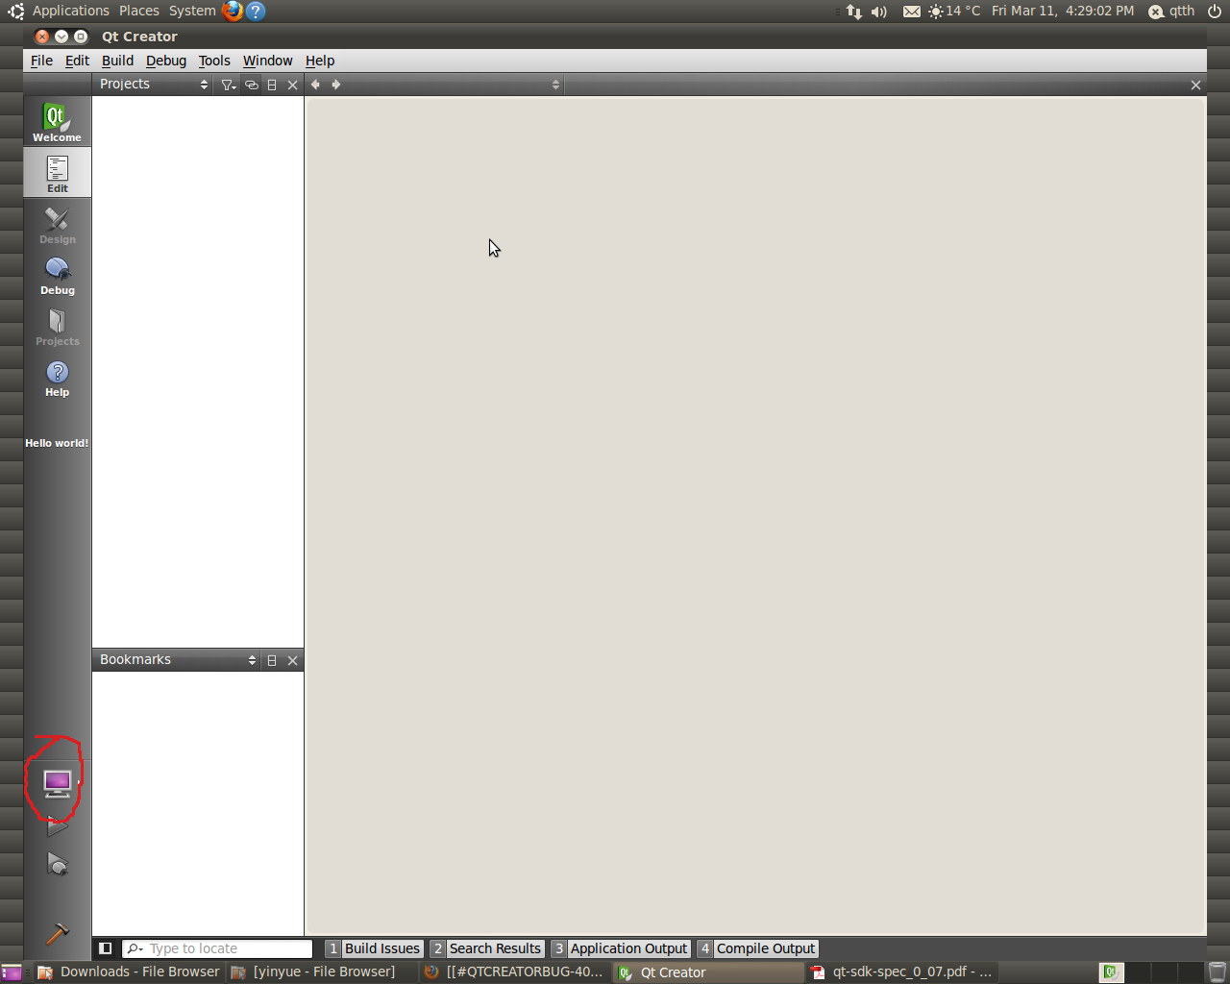Viewport: 1230px width, 984px height.
Task: Open the Build menu
Action: [117, 61]
